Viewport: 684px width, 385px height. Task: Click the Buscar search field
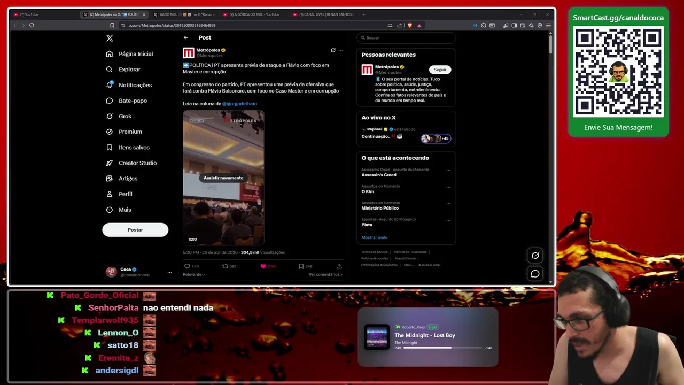(406, 38)
